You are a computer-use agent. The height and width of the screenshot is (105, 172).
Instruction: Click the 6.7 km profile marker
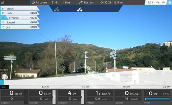pos(86,87)
